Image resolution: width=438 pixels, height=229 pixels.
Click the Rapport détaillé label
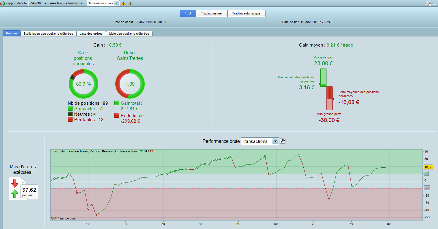pos(16,3)
